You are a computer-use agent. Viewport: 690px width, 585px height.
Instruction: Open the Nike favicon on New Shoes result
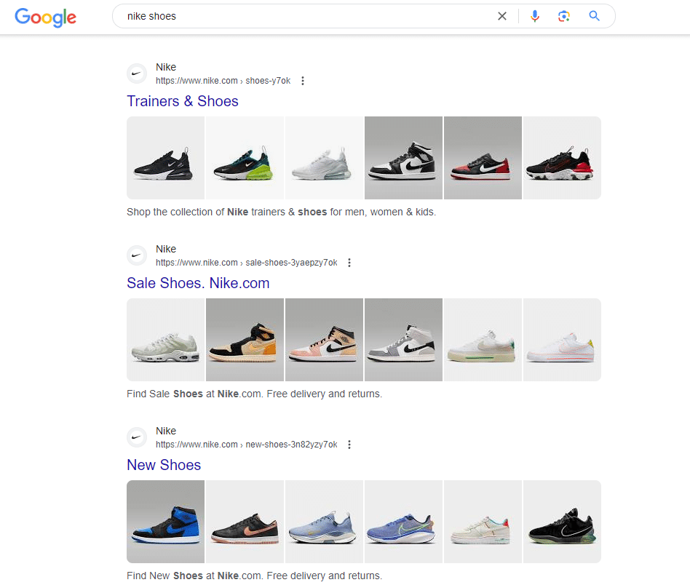(137, 437)
